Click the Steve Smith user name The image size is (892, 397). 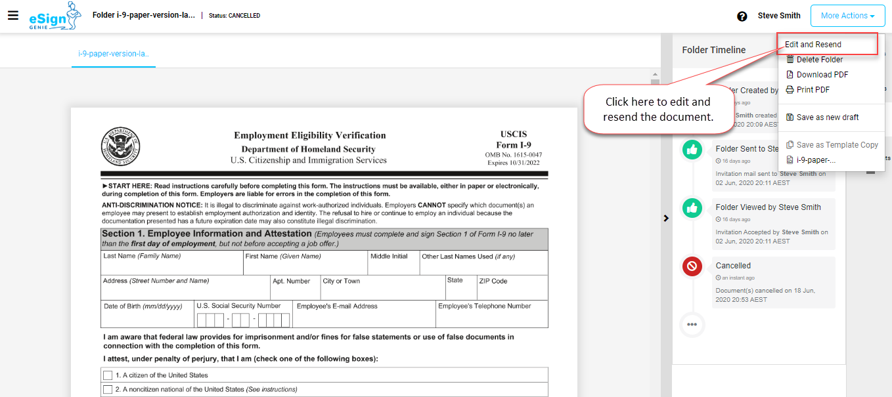coord(779,16)
